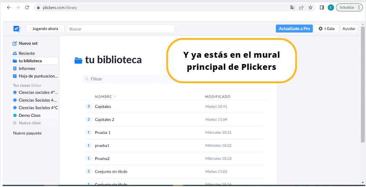
Task: Click Nueva clase link
Action: pos(30,123)
